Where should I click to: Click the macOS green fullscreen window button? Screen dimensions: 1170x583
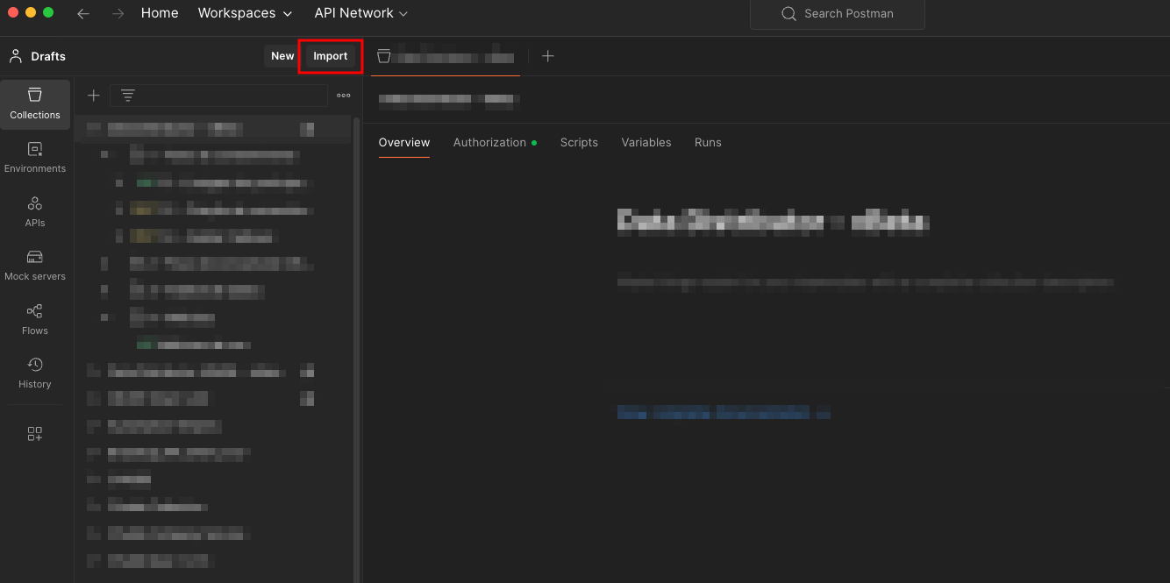click(48, 12)
